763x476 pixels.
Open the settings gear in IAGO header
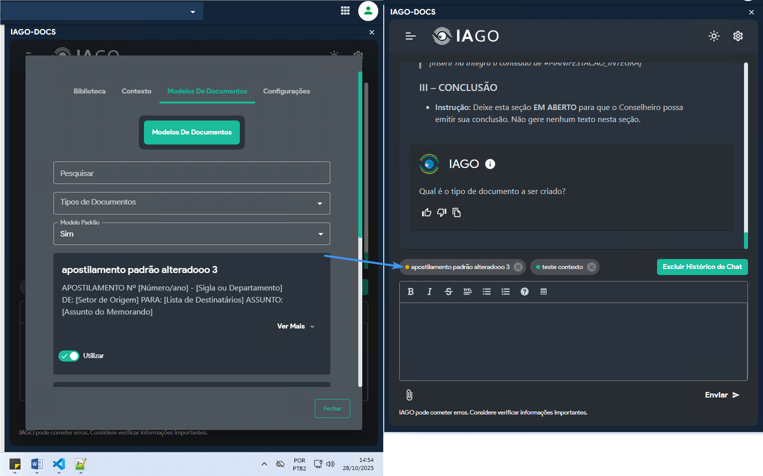pos(738,36)
